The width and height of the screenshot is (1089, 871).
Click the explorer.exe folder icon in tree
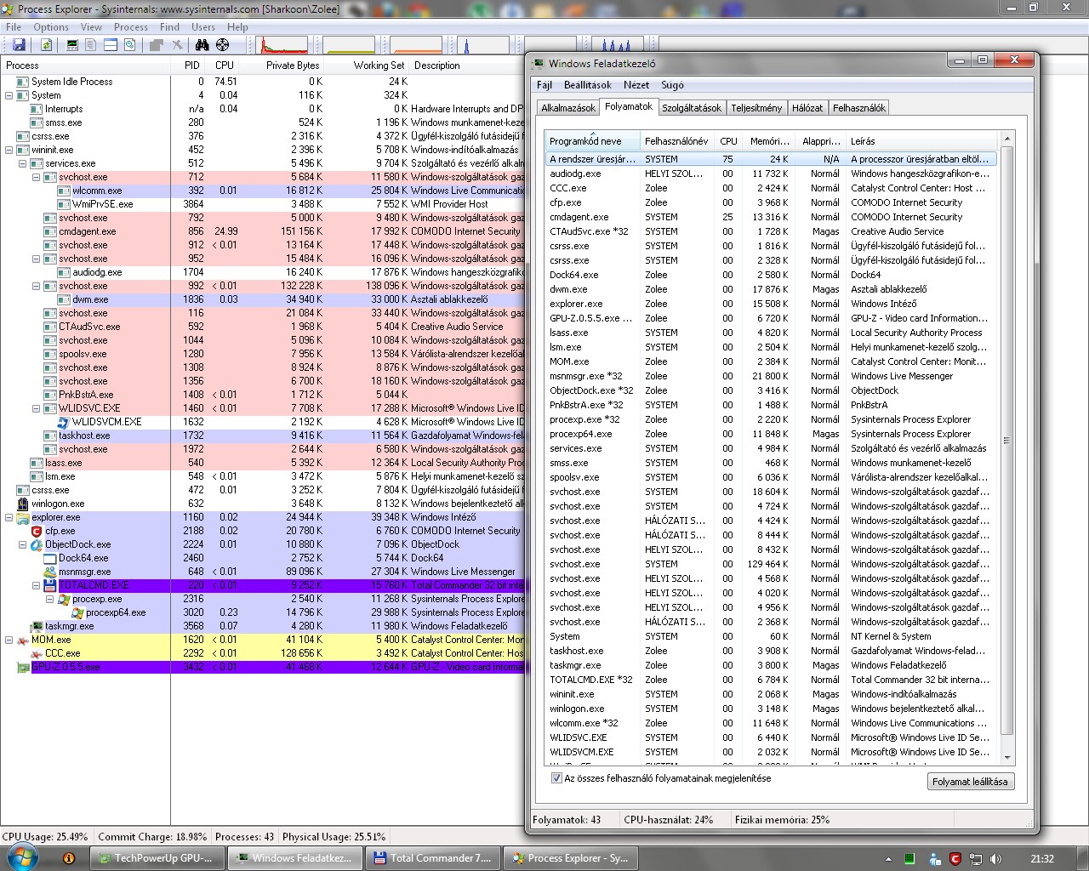tap(23, 517)
